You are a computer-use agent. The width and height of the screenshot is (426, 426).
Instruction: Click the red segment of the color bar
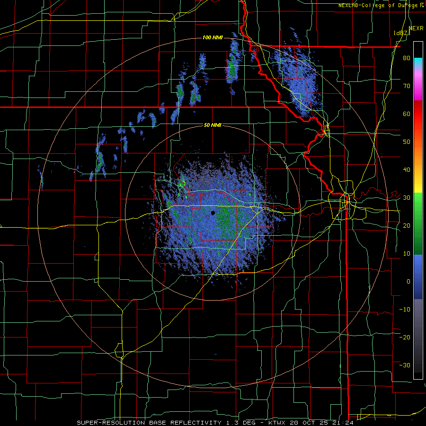(x=418, y=114)
